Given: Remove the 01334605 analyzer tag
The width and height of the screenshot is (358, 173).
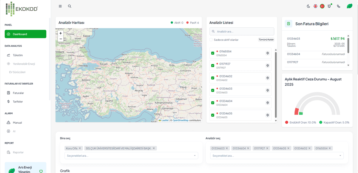Looking at the screenshot, I should [x=289, y=148].
